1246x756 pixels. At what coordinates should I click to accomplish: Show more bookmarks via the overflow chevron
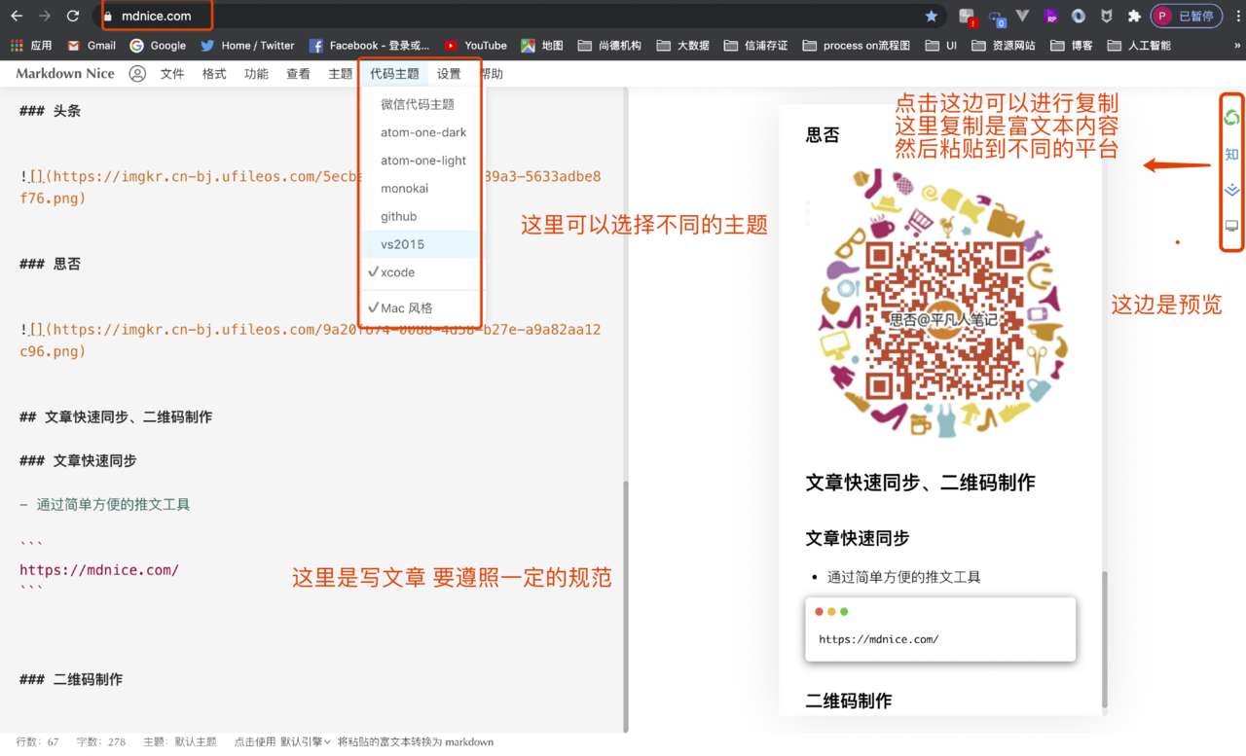tap(1237, 46)
